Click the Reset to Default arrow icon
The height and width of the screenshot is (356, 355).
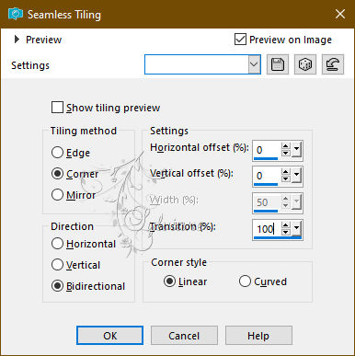[x=333, y=64]
